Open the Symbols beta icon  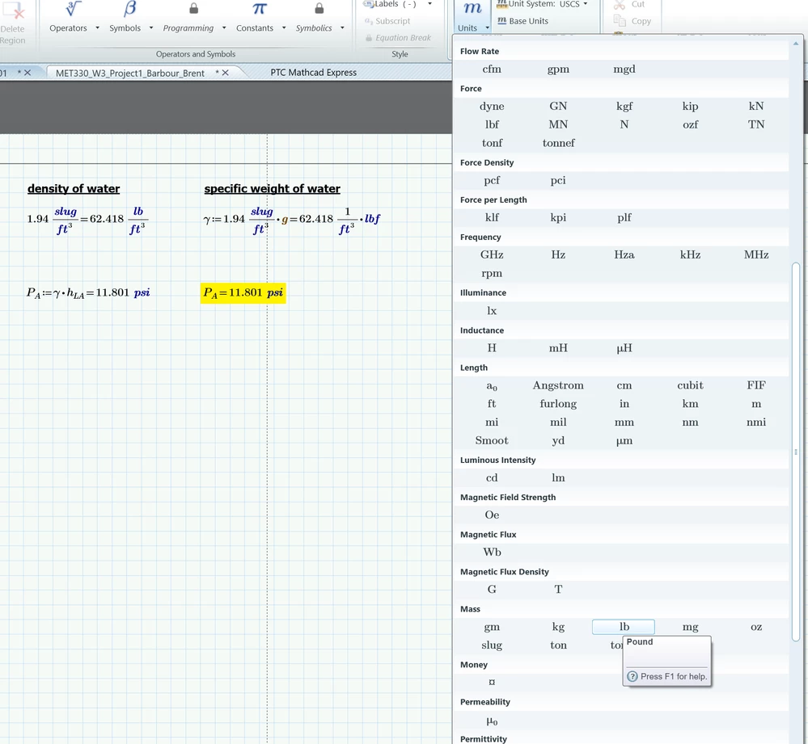[x=130, y=8]
